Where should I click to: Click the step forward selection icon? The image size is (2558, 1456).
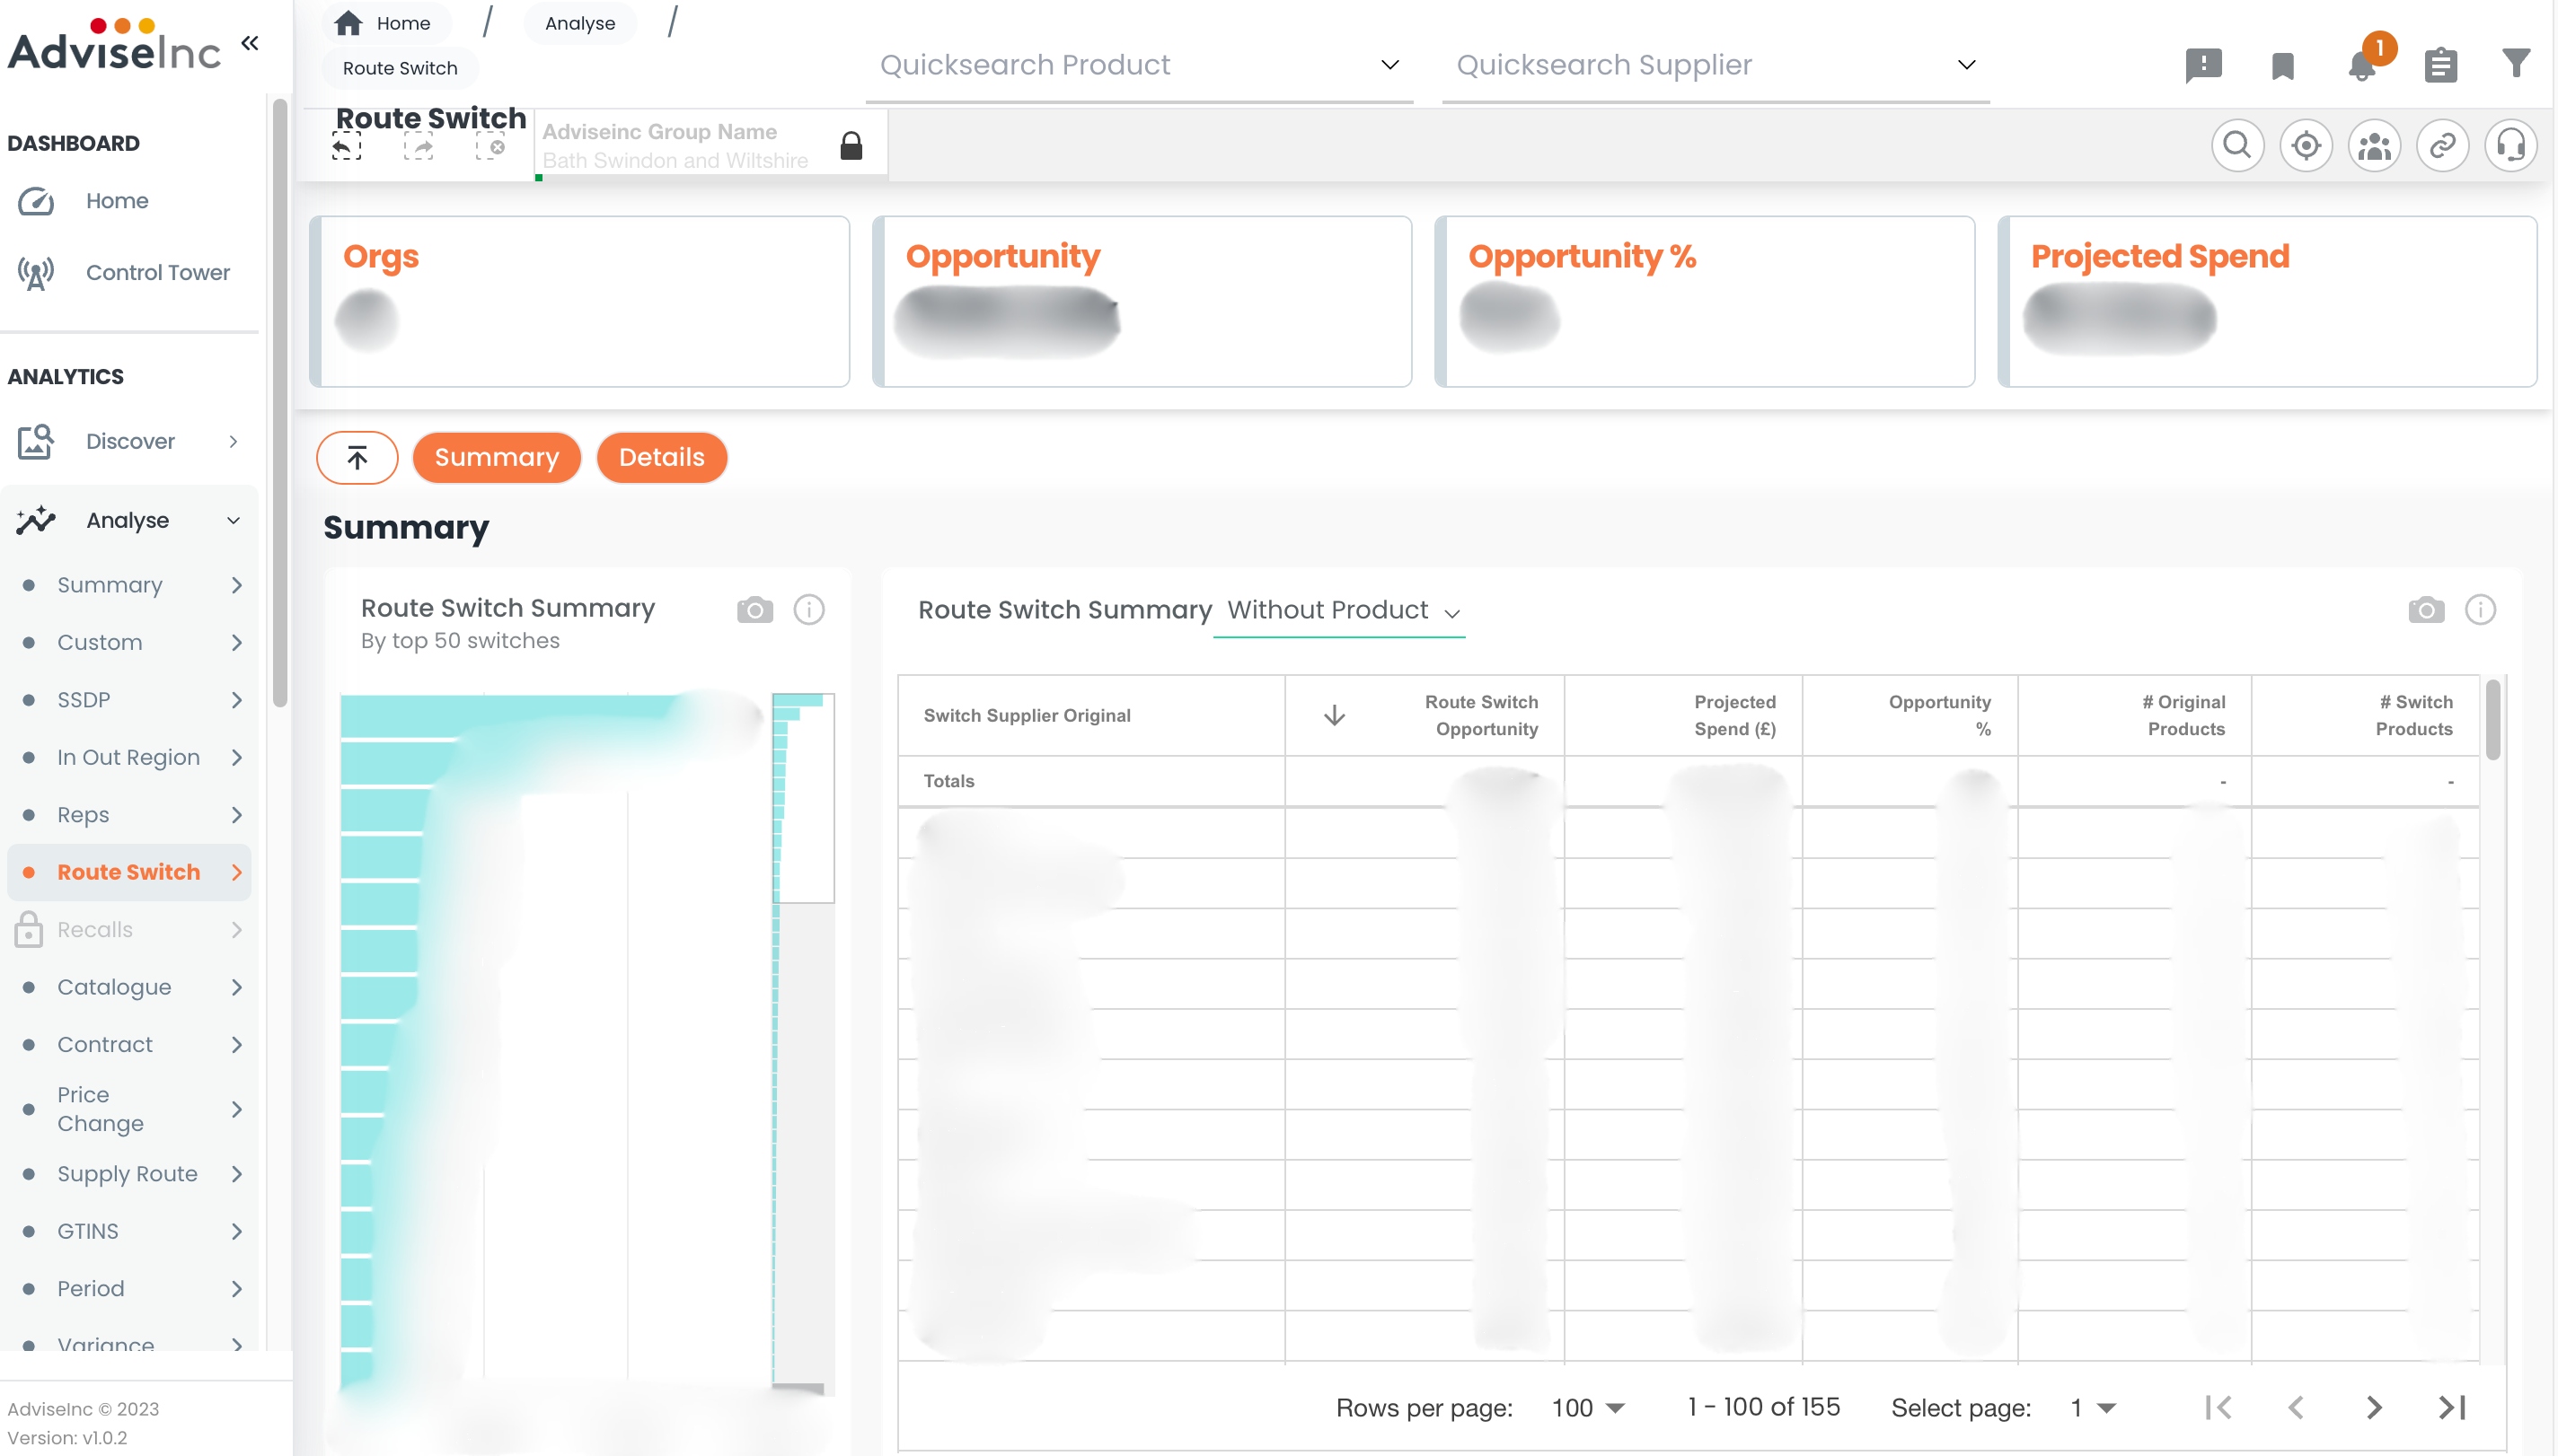[419, 148]
